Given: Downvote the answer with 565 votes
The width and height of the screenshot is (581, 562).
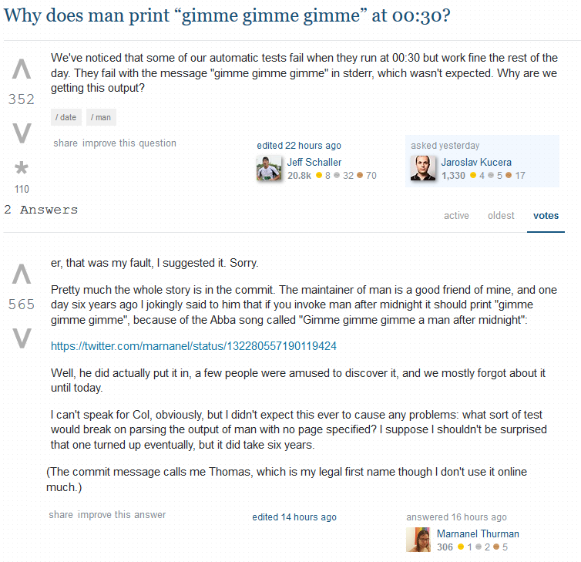Looking at the screenshot, I should click(x=22, y=338).
